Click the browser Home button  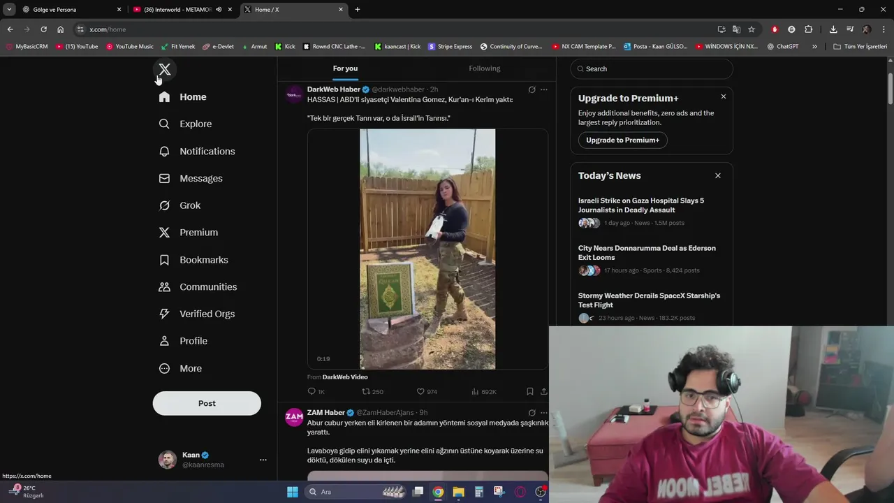click(x=60, y=29)
